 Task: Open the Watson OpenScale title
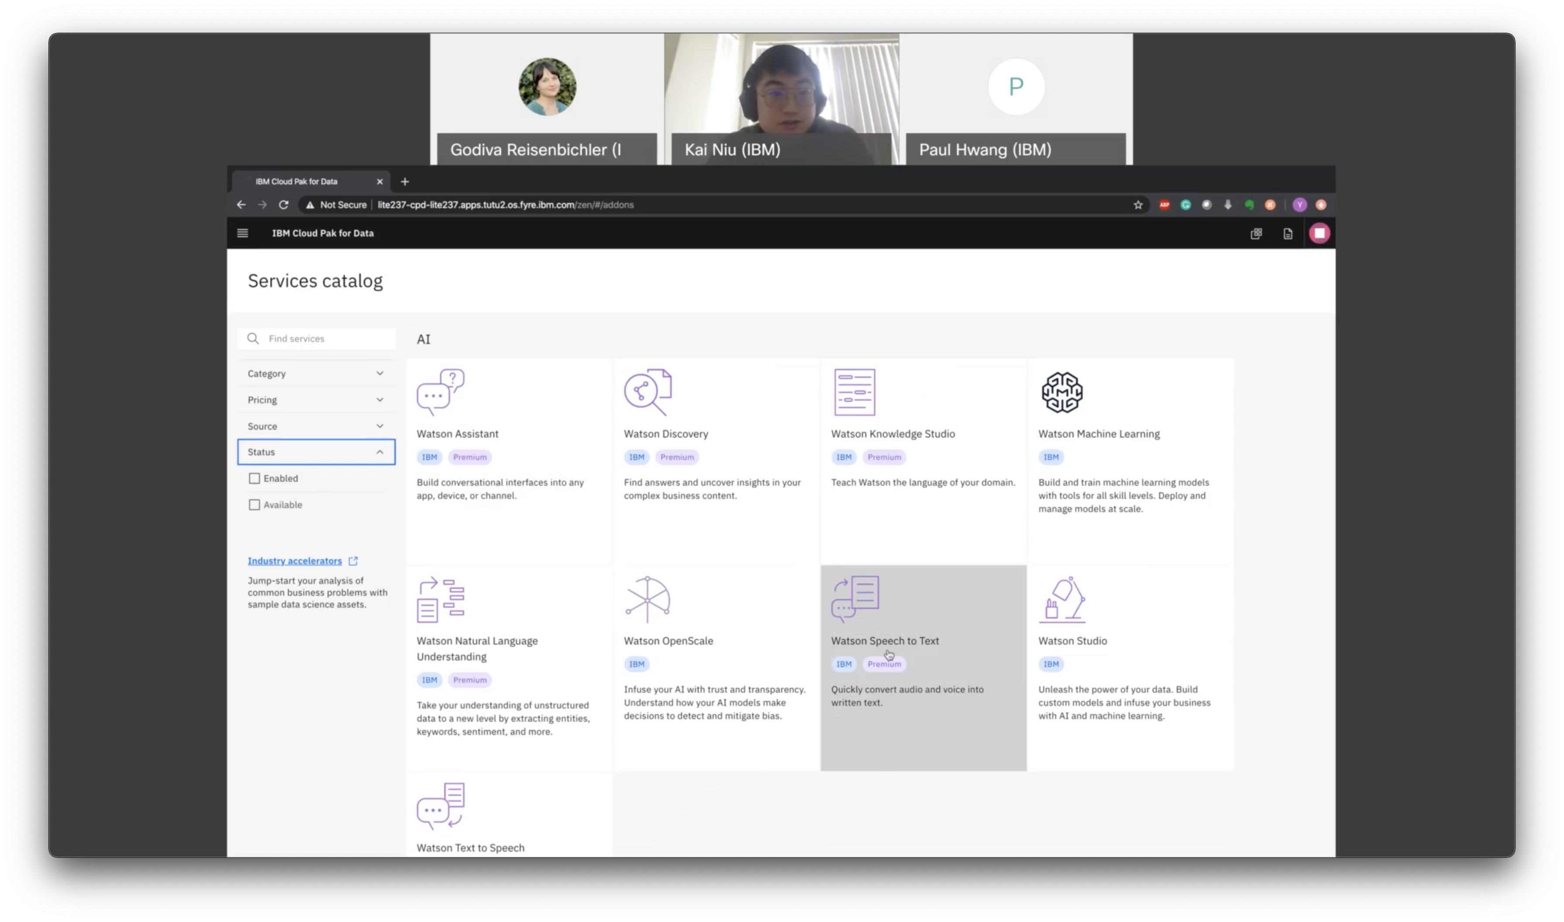pyautogui.click(x=668, y=641)
